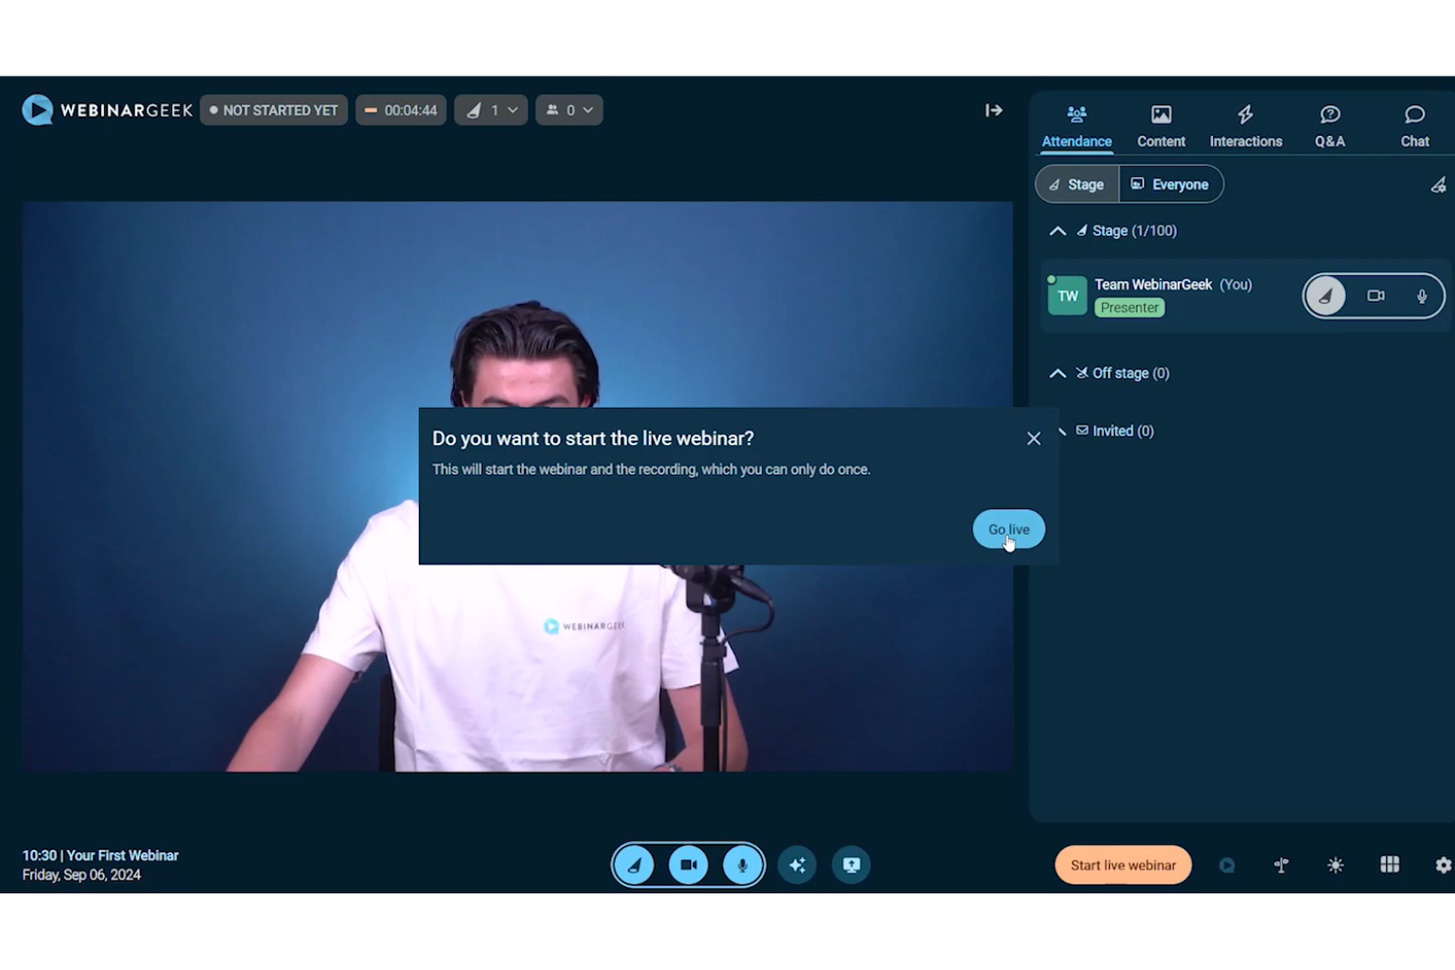
Task: Open the Q&A panel
Action: click(1329, 125)
